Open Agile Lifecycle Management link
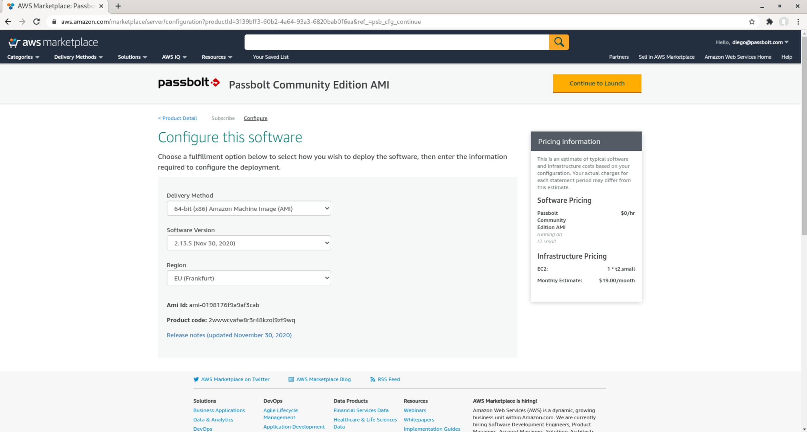The width and height of the screenshot is (807, 432). pos(280,414)
